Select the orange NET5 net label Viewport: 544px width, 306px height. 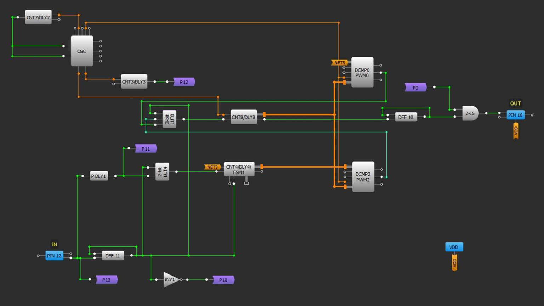[x=339, y=63]
